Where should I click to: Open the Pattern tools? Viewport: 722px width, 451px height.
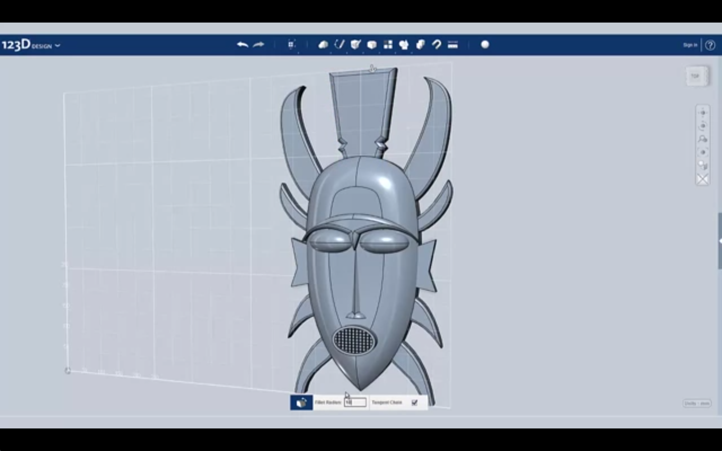point(388,45)
